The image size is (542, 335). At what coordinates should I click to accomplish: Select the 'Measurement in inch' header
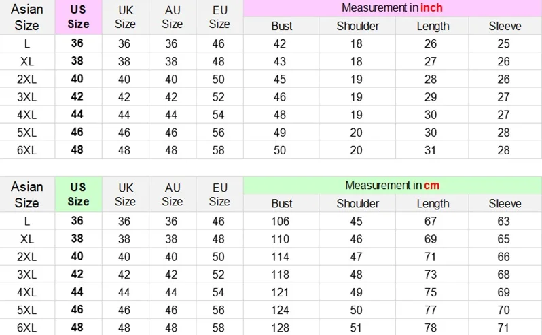[393, 8]
